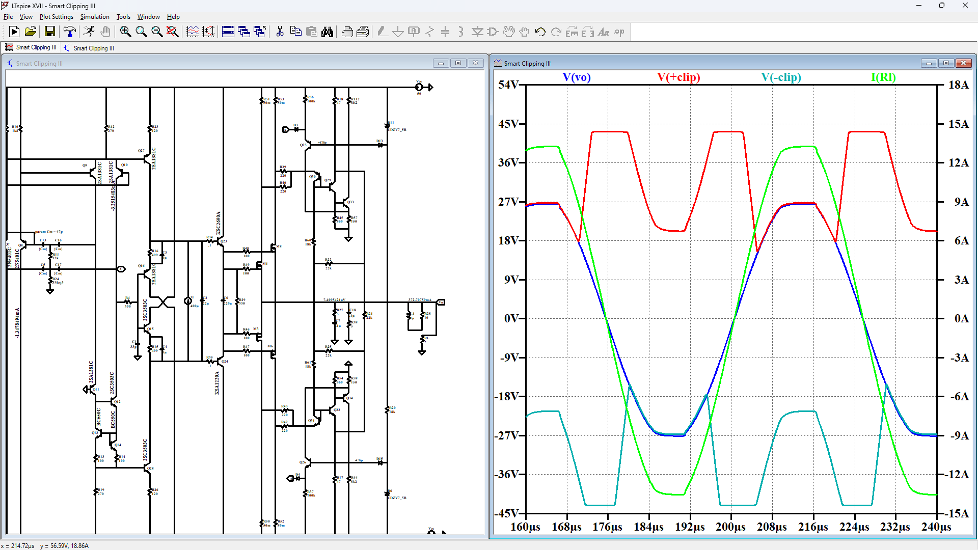Click the 54V left axis label

coord(508,85)
